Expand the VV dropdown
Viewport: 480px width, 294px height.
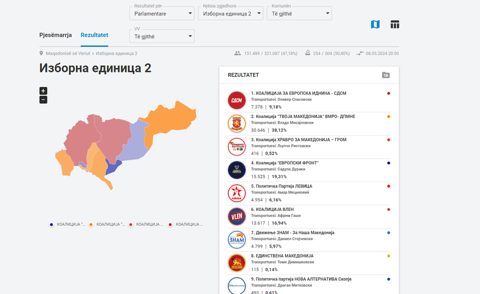[x=162, y=36]
